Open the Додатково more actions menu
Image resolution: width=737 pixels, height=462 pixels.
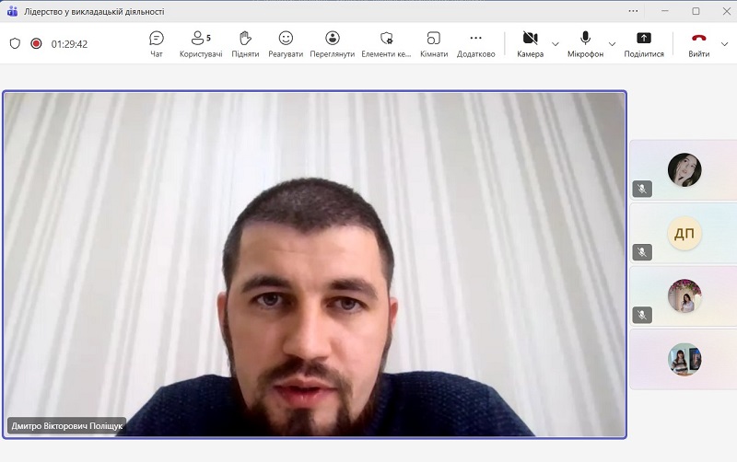coord(475,43)
